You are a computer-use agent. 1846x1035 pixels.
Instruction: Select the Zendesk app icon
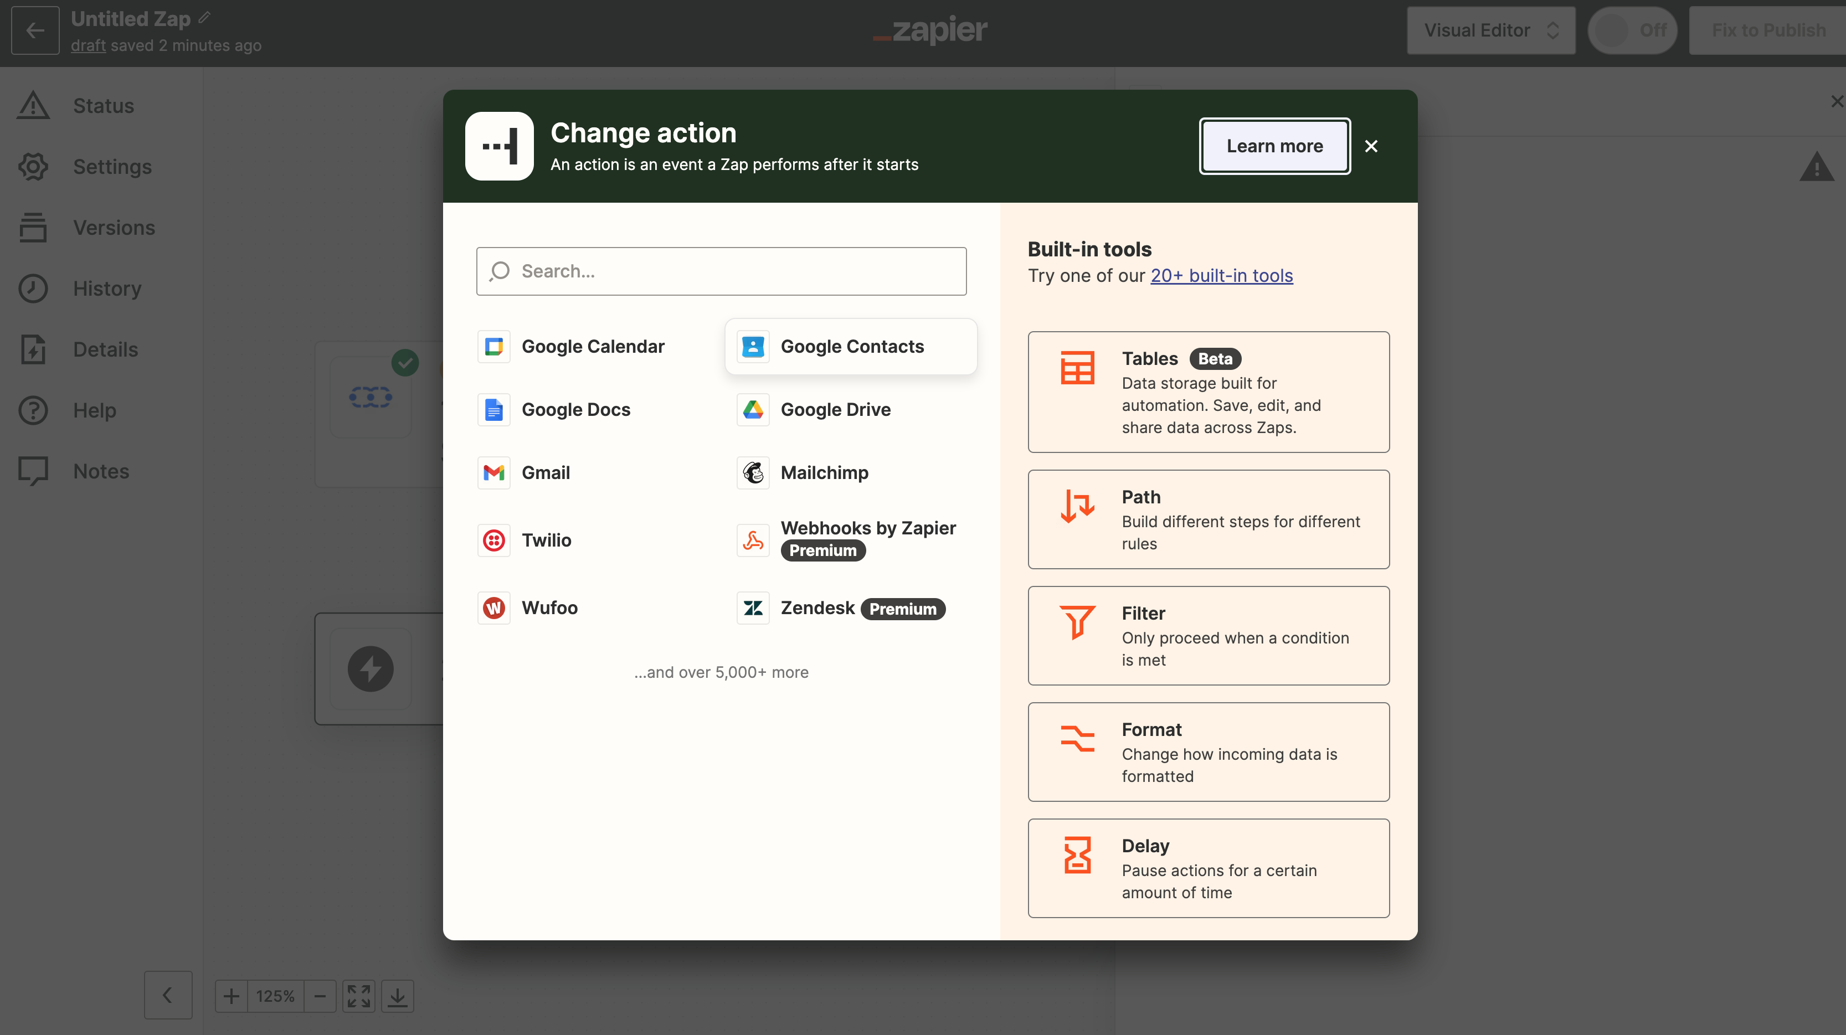pos(753,608)
